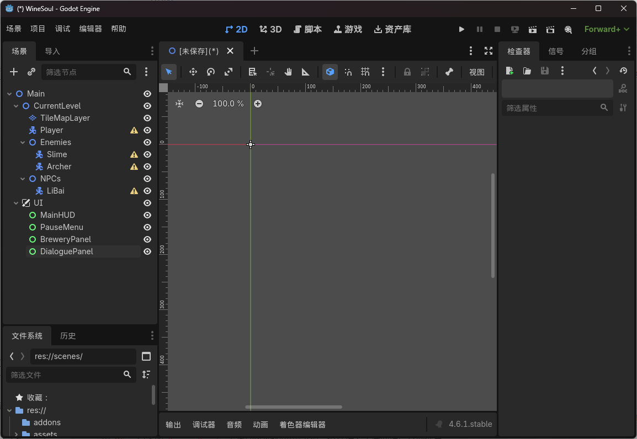Open the 调试 menu
This screenshot has width=637, height=439.
62,29
